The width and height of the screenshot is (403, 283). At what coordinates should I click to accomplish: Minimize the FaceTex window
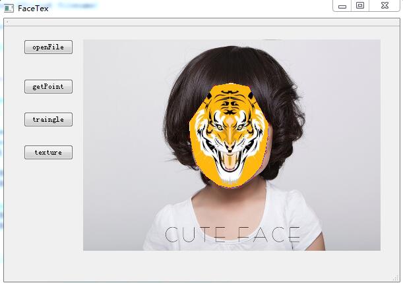(x=342, y=6)
